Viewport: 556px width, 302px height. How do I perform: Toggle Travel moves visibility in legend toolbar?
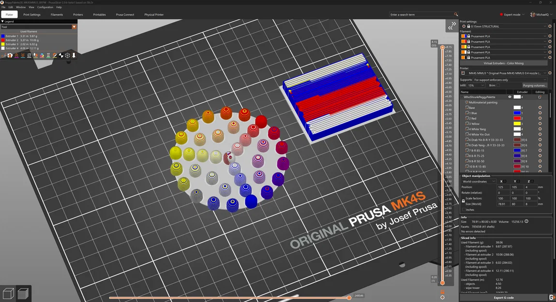point(4,56)
